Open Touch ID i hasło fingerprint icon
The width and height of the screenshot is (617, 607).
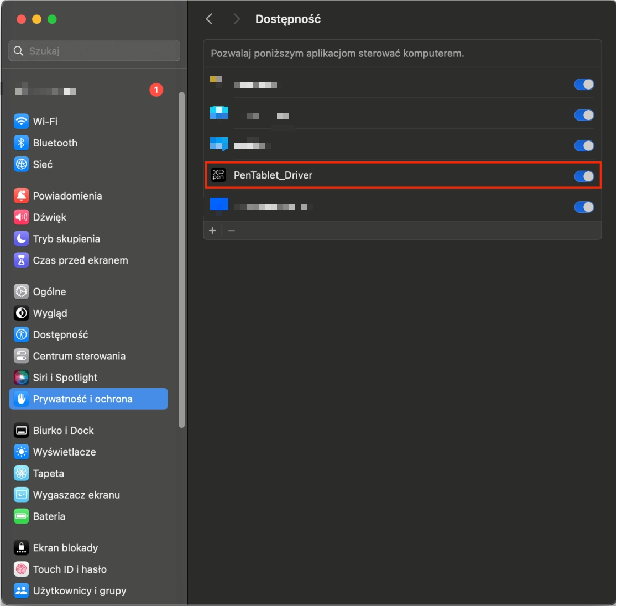[21, 569]
